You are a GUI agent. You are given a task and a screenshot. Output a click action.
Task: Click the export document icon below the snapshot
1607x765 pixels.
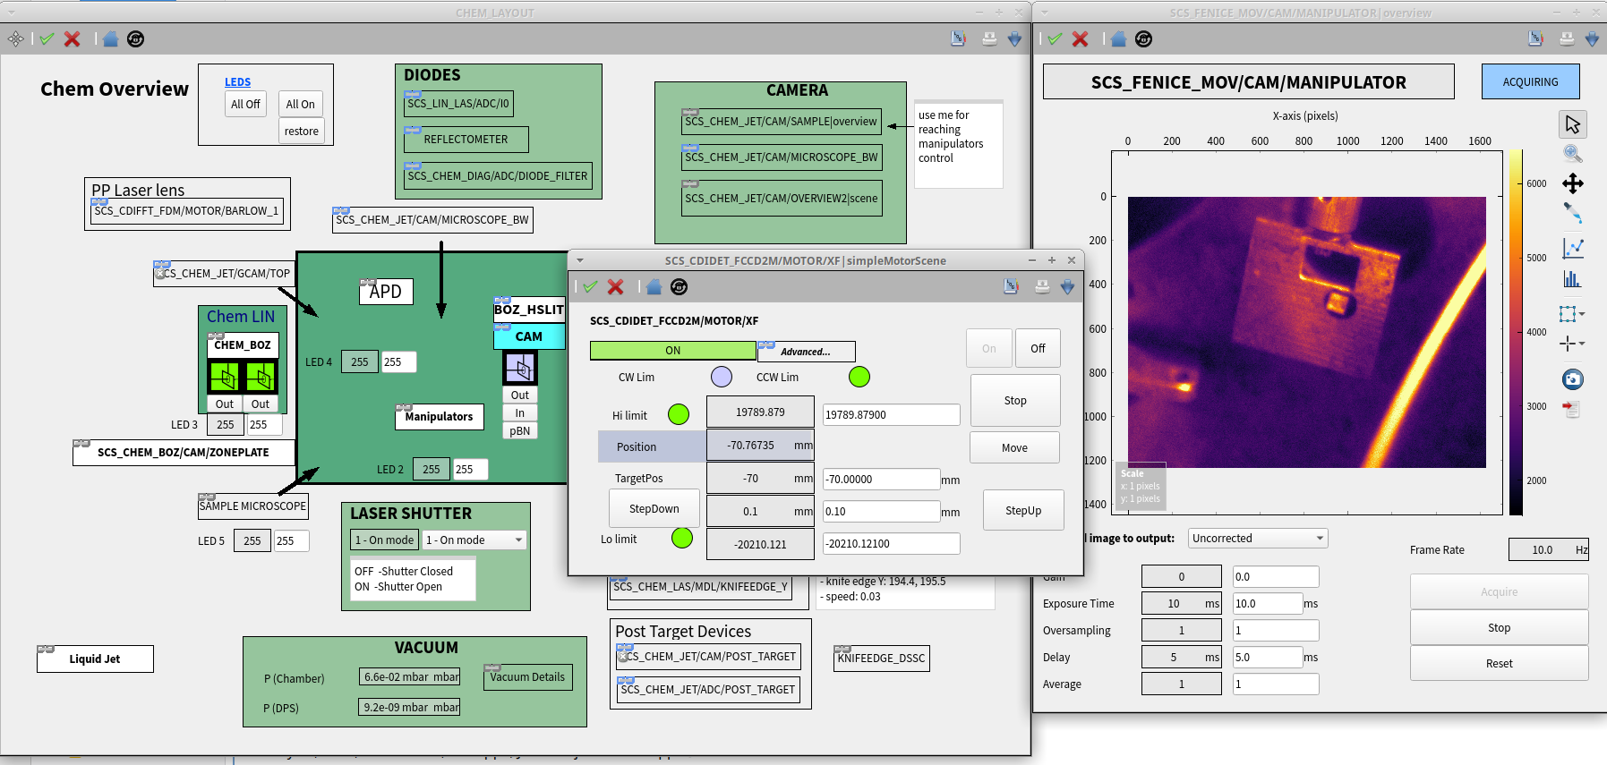click(x=1572, y=409)
